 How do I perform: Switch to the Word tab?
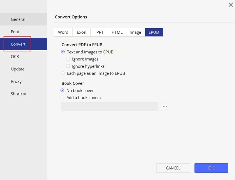tap(63, 32)
